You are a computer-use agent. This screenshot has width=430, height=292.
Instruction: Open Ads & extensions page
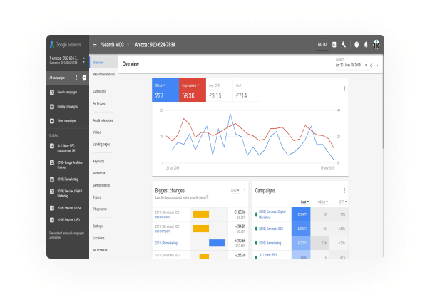(103, 120)
